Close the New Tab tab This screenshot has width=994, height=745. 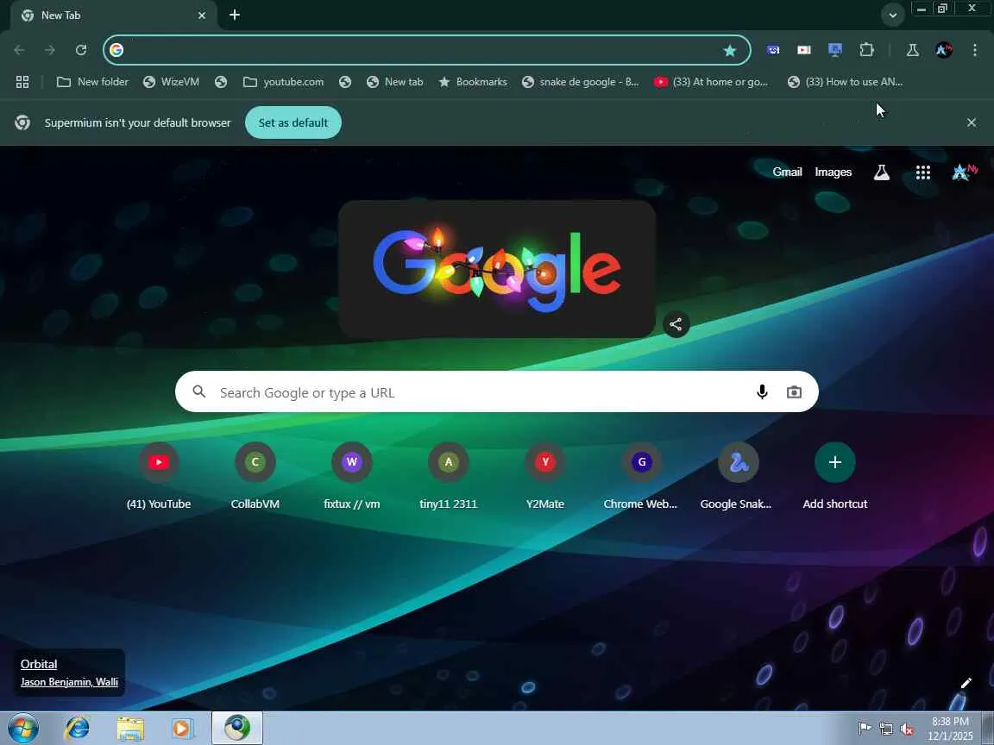click(x=202, y=16)
